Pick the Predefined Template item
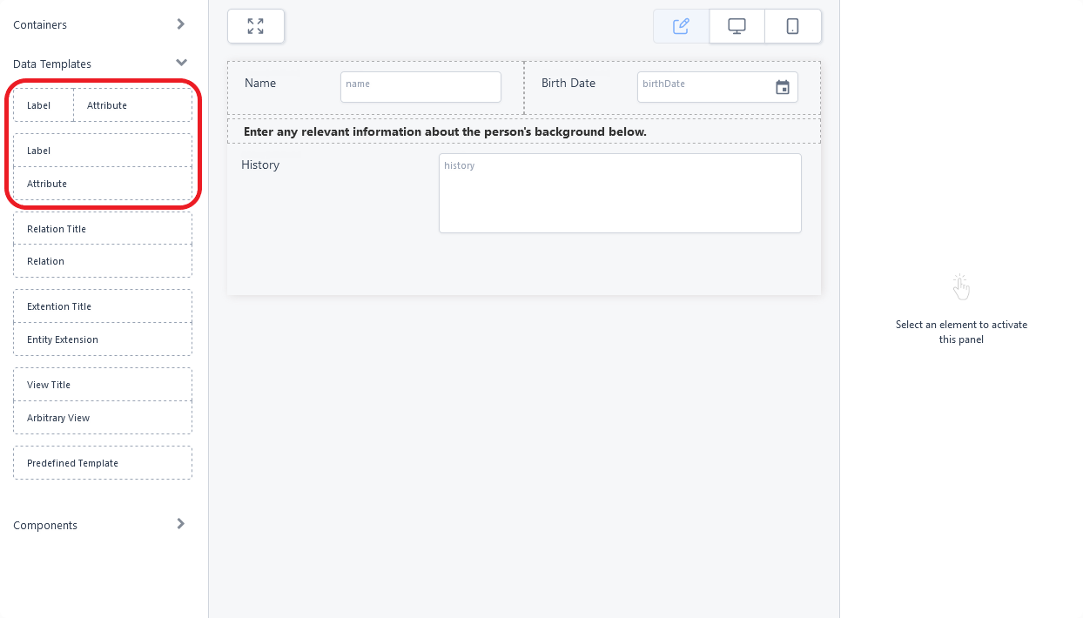Viewport: 1083px width, 618px height. (x=103, y=463)
